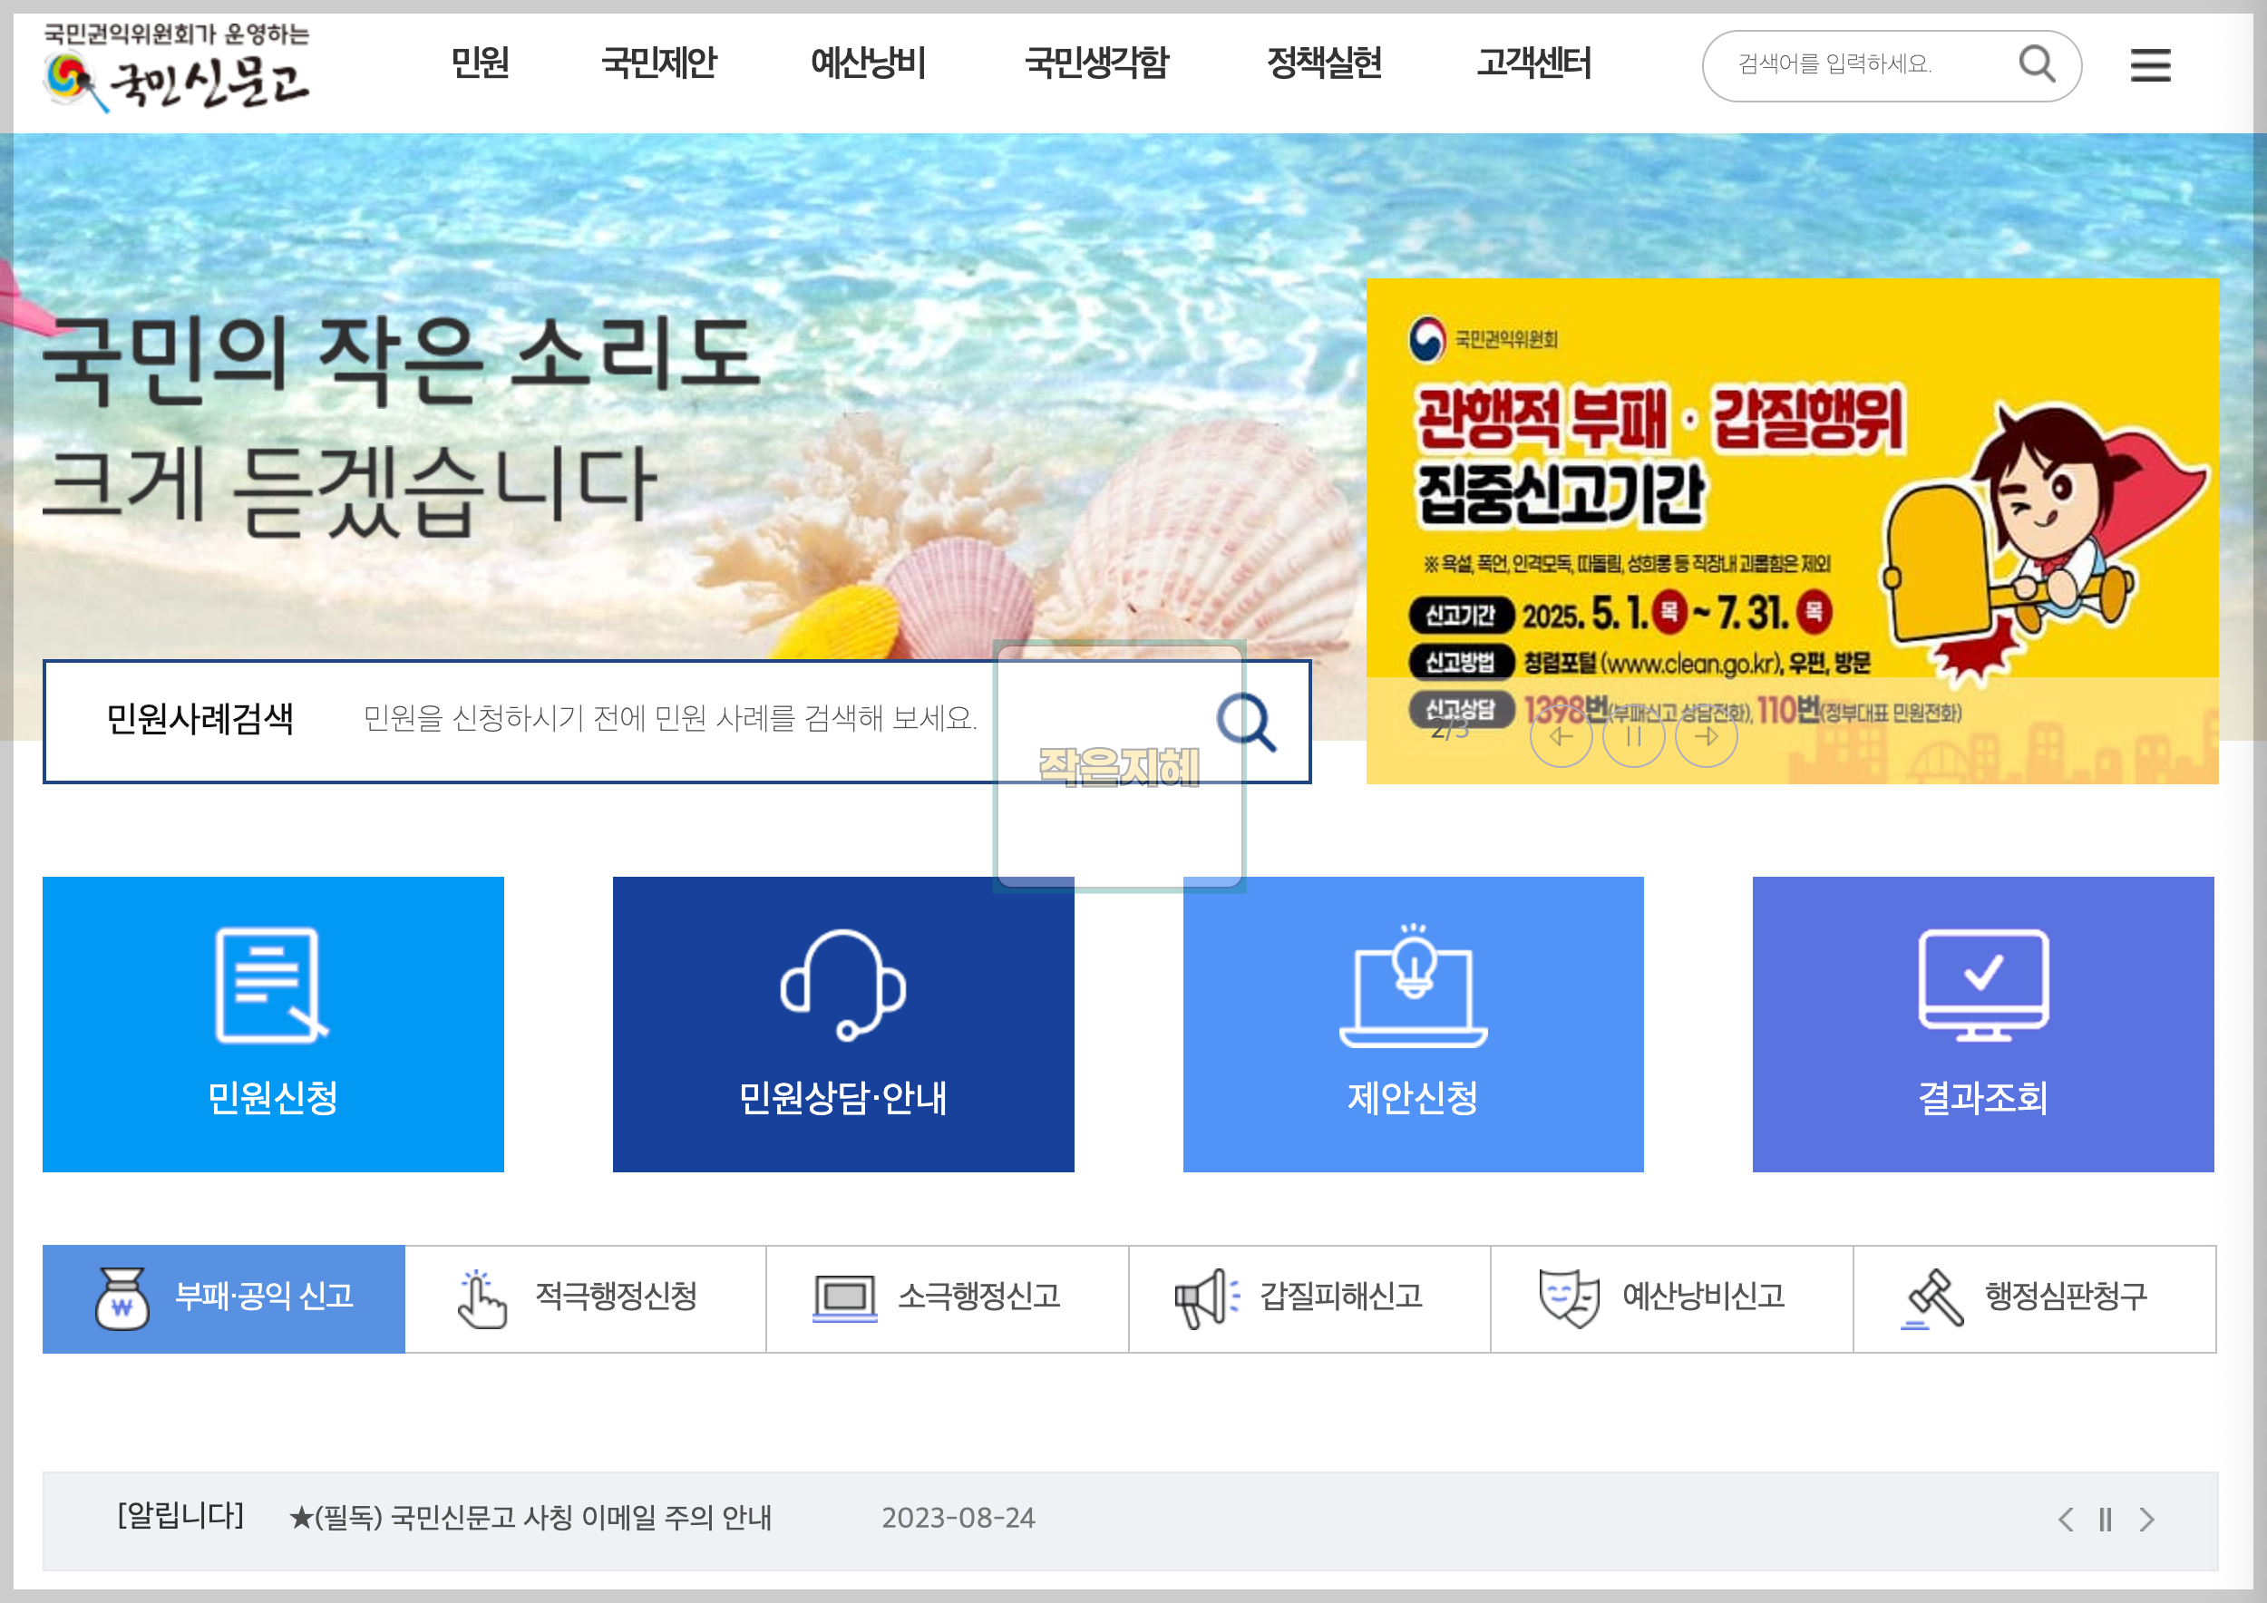Open the 제안신청 lightbulb tile
The image size is (2267, 1603).
click(1412, 1024)
